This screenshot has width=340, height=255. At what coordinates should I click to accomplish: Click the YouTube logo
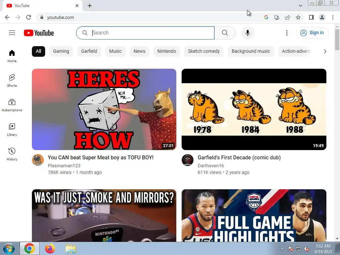click(x=39, y=33)
